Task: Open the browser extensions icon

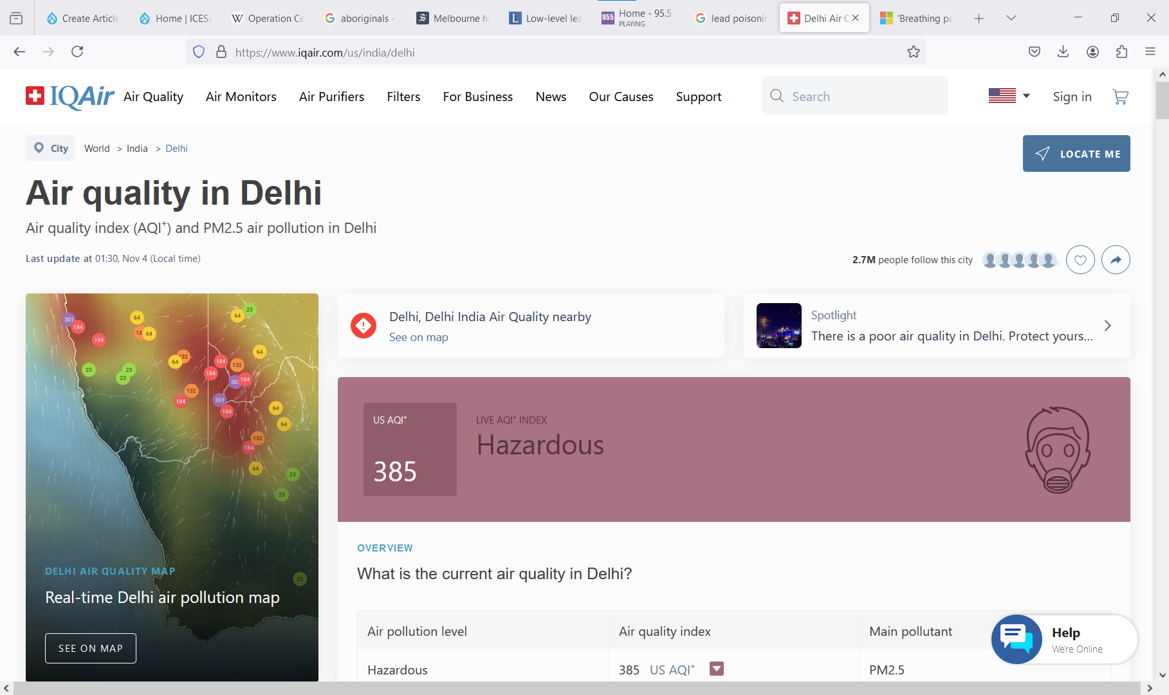Action: [1121, 52]
